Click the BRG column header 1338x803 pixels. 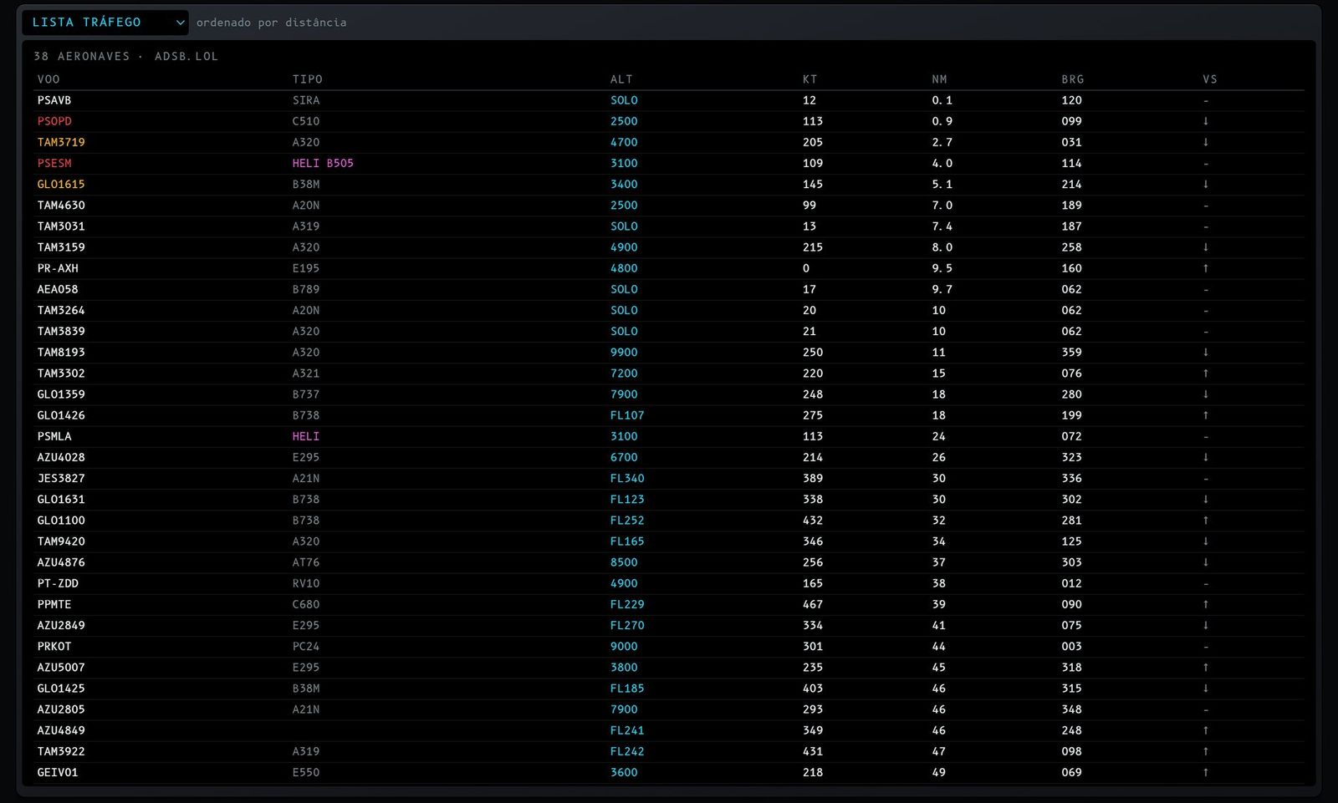(x=1073, y=79)
